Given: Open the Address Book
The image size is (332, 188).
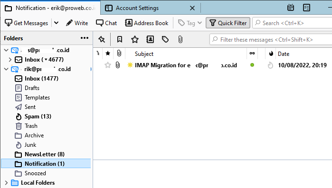Looking at the screenshot, I should pos(146,23).
